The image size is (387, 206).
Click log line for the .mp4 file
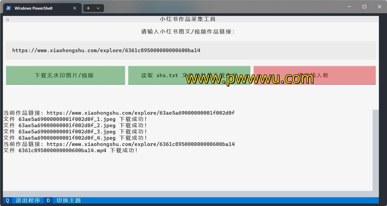pyautogui.click(x=70, y=150)
